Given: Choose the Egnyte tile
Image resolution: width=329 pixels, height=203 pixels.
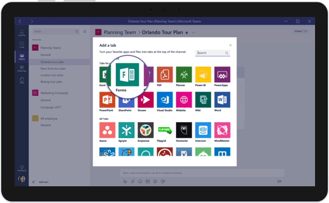Looking at the screenshot, I should click(126, 130).
